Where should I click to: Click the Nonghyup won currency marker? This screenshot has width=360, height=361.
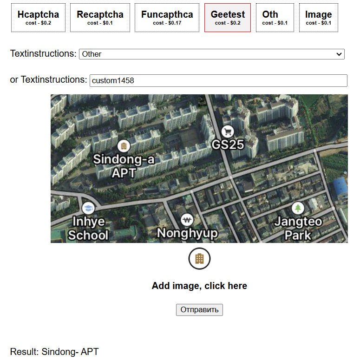pos(187,220)
